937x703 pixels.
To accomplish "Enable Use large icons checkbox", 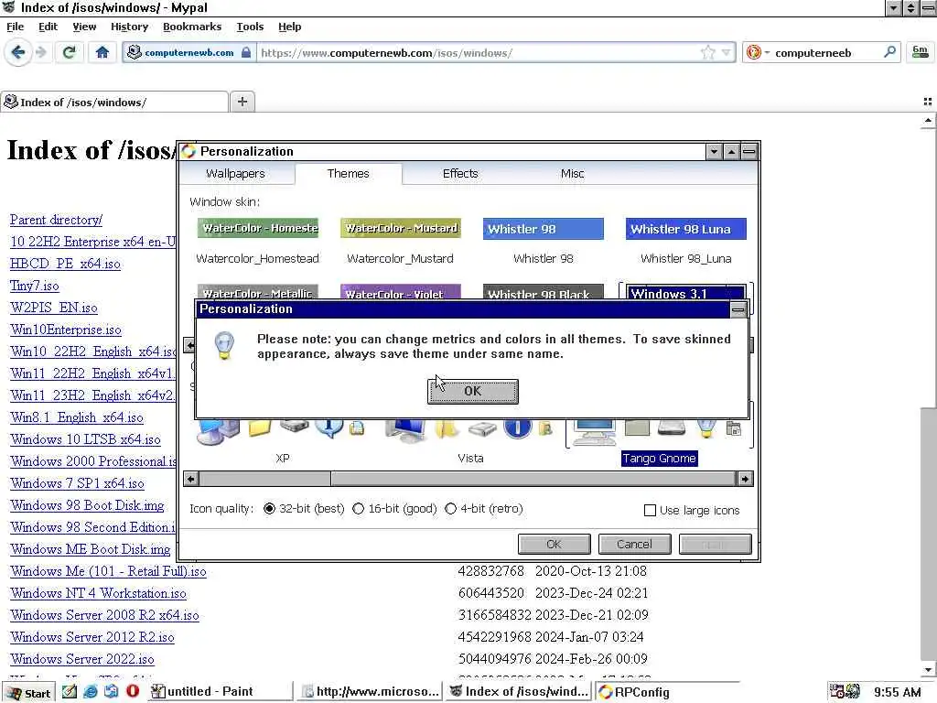I will tap(651, 511).
